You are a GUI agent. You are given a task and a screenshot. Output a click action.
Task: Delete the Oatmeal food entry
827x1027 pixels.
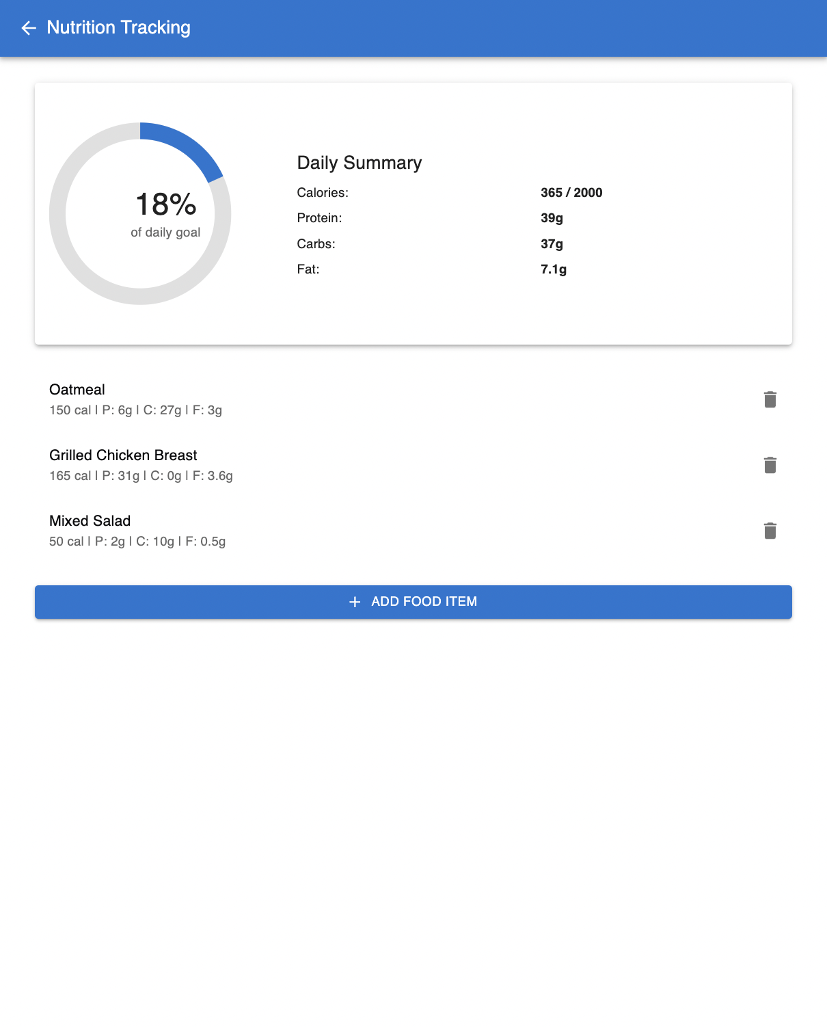click(x=770, y=399)
